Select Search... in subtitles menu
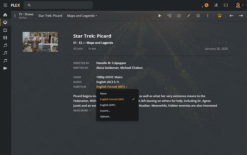The height and width of the screenshot is (155, 247). coord(117,111)
